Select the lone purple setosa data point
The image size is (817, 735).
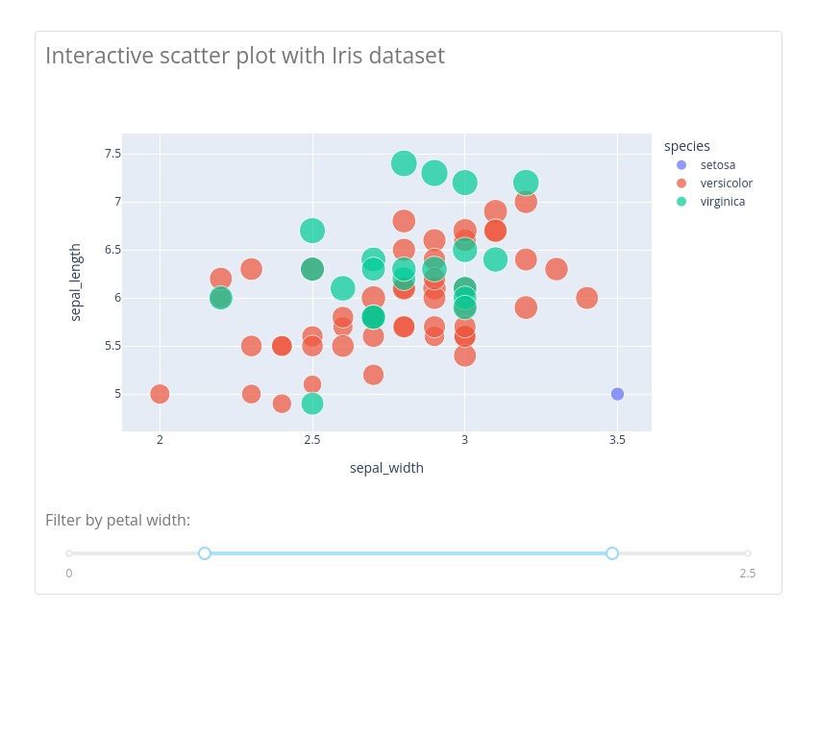tap(617, 394)
